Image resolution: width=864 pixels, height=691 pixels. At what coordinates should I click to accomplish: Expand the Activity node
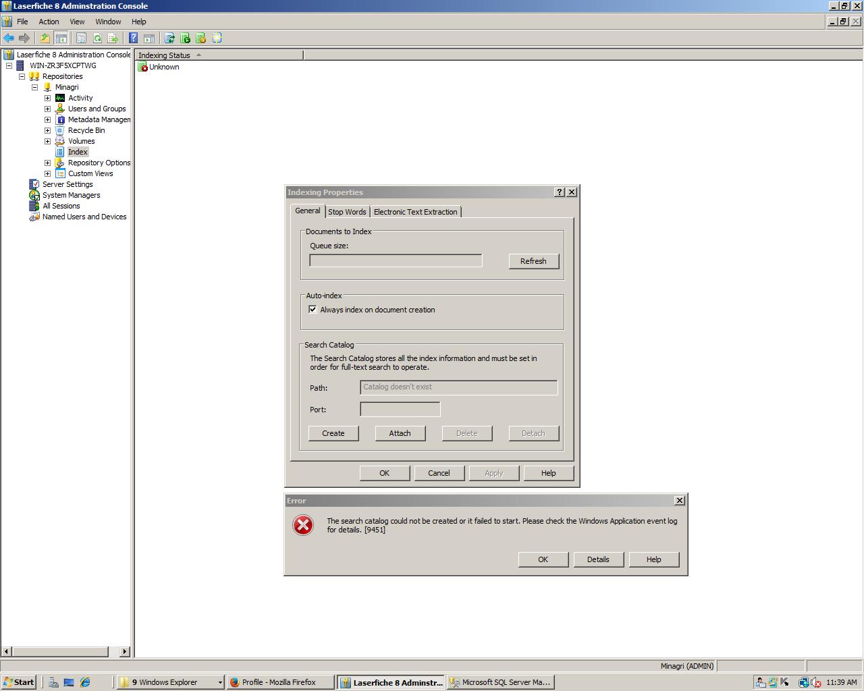47,98
